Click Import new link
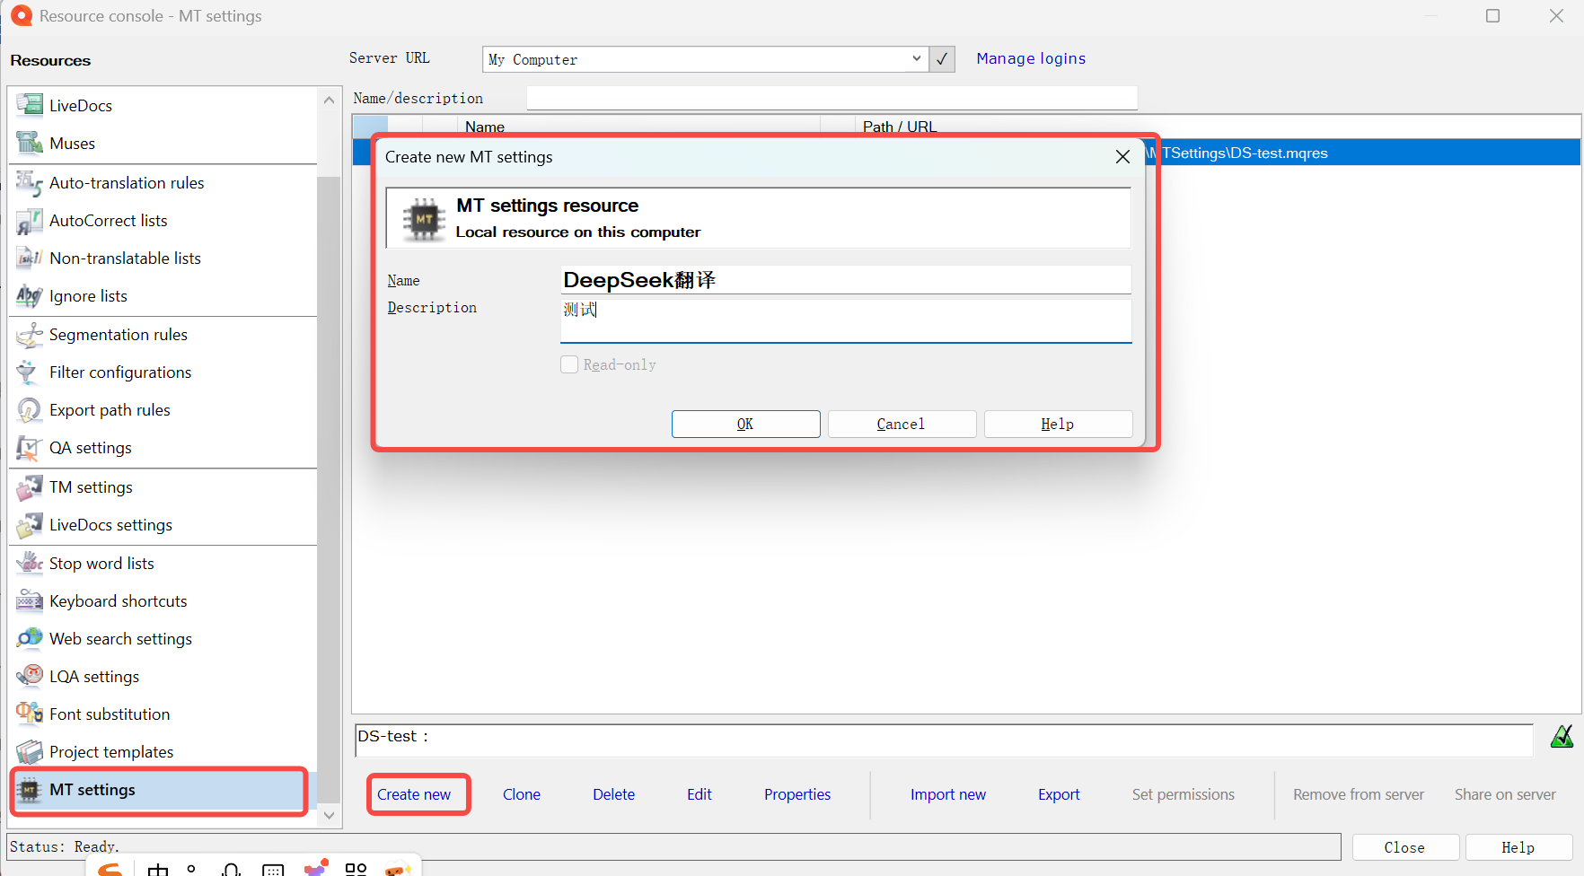The height and width of the screenshot is (876, 1584). tap(948, 794)
